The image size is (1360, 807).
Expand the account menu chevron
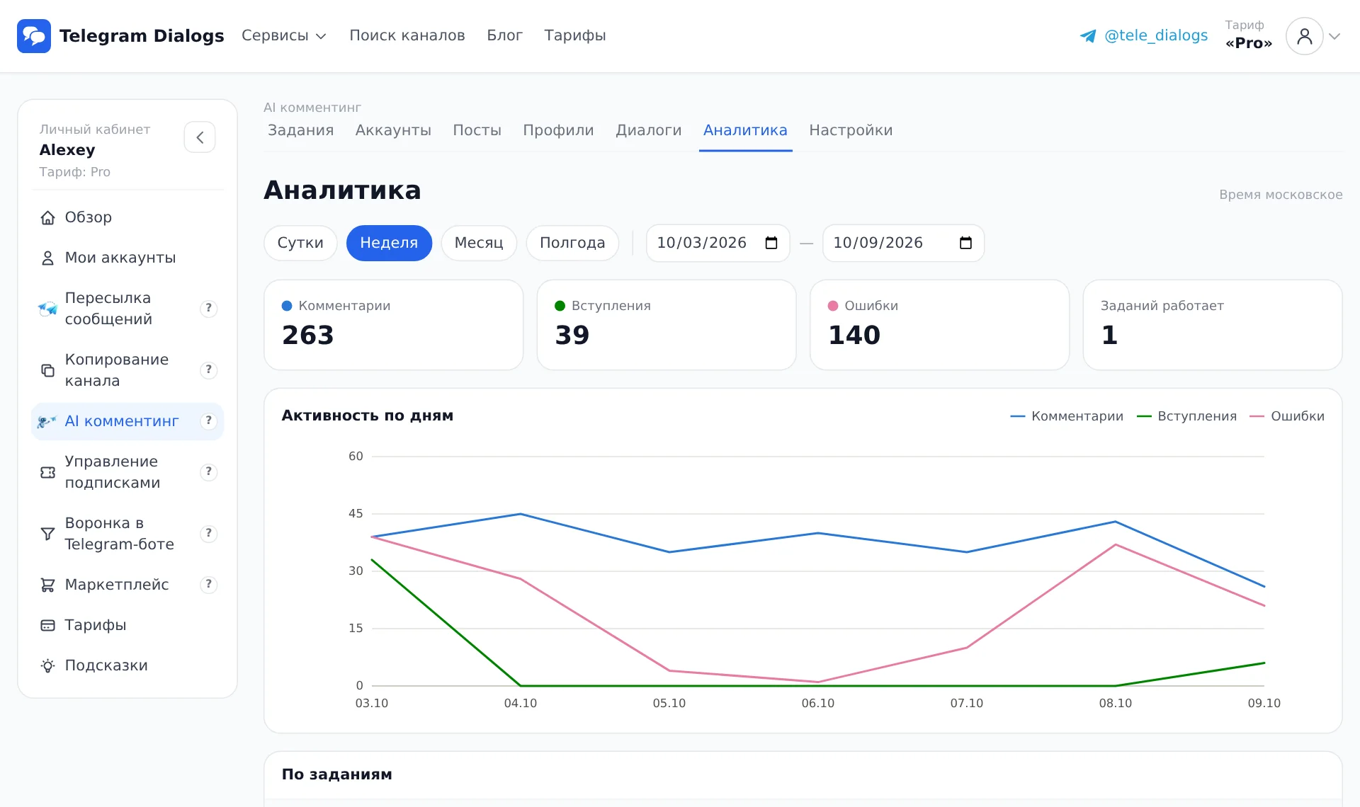coord(1334,36)
